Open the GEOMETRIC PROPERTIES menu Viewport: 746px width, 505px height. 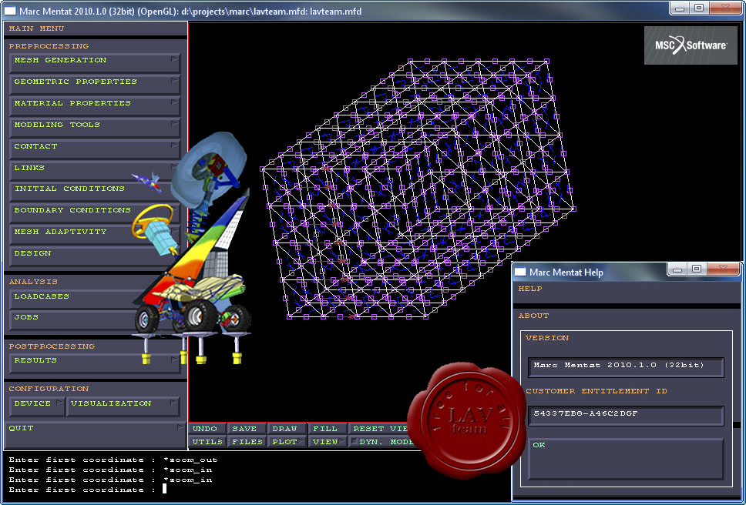pyautogui.click(x=95, y=84)
